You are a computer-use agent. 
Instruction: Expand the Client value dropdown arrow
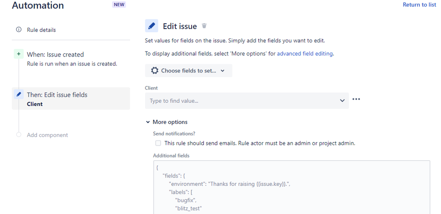pos(342,101)
